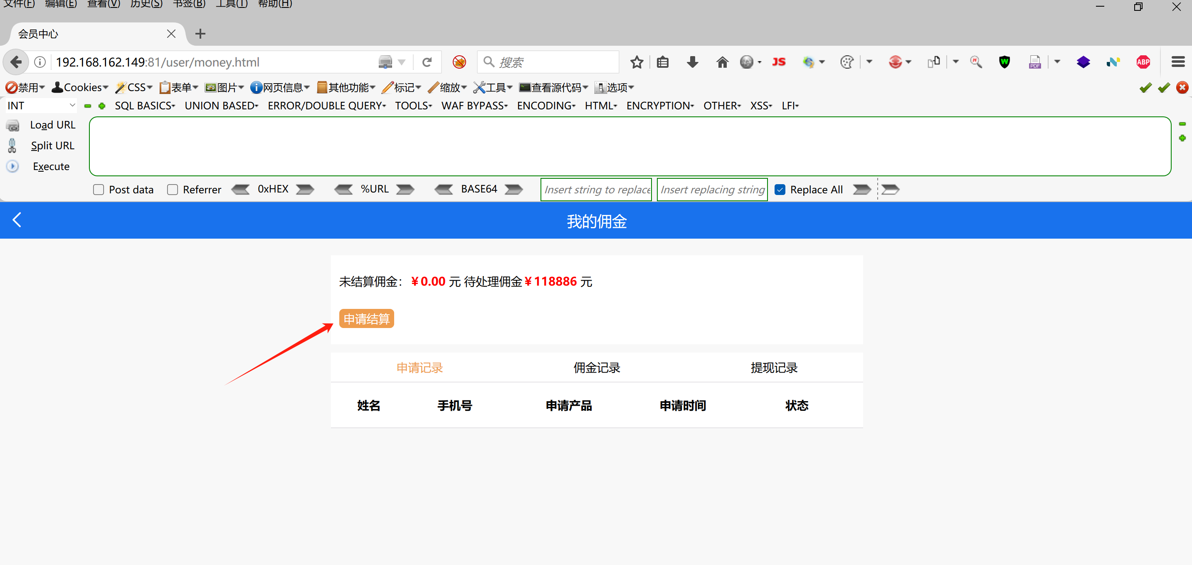Expand the UNION BASED menu

point(221,106)
